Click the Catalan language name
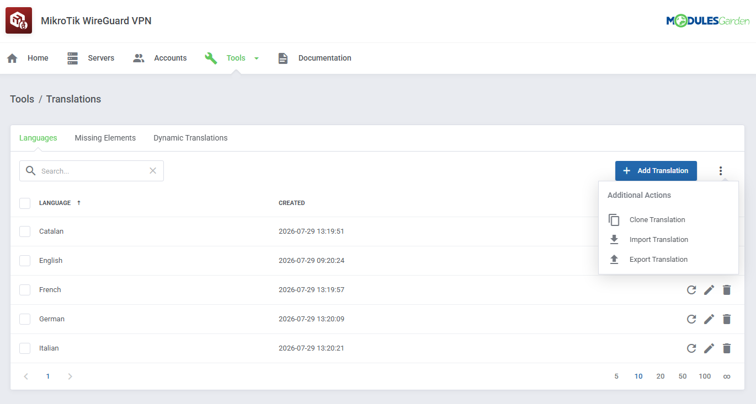This screenshot has width=756, height=404. (x=51, y=231)
